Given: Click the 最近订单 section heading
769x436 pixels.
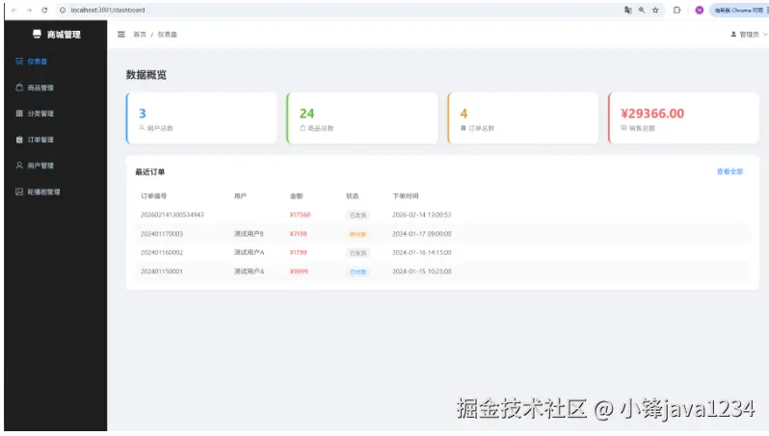Looking at the screenshot, I should [150, 172].
